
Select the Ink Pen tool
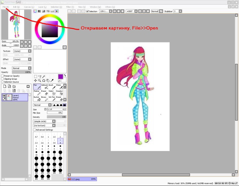(52, 99)
